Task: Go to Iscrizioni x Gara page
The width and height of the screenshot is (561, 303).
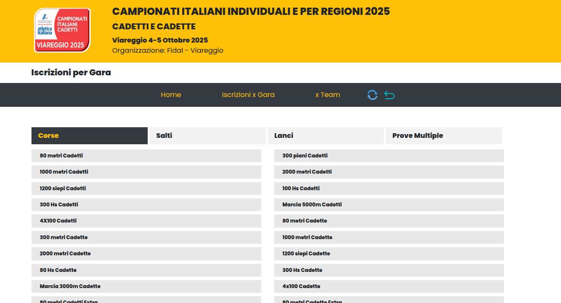Action: pyautogui.click(x=248, y=95)
